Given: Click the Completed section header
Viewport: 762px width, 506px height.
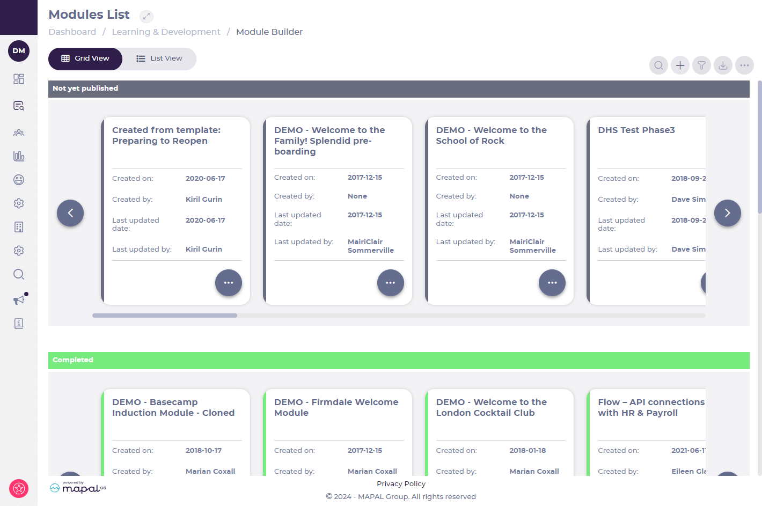Looking at the screenshot, I should pos(399,361).
